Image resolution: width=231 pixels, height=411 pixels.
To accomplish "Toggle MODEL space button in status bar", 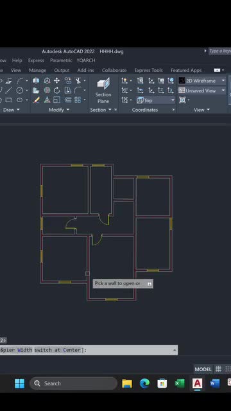I will pos(203,369).
